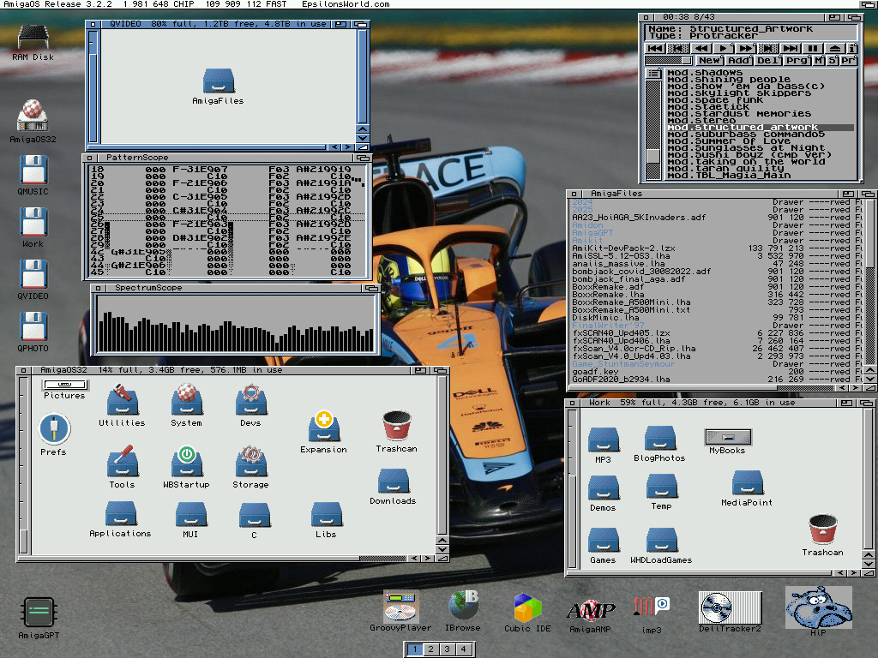The image size is (878, 658).
Task: Adjust the volume slider in the player
Action: (669, 61)
